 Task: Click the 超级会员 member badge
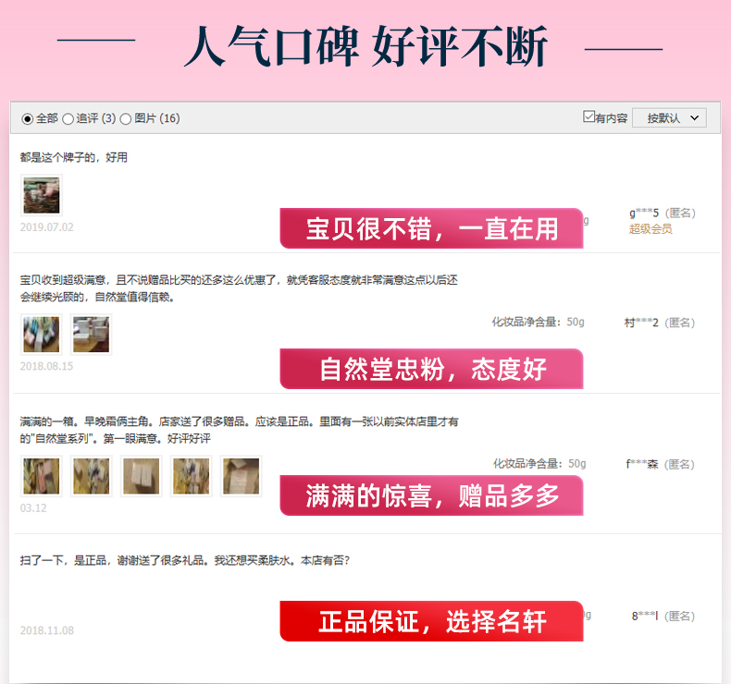click(x=650, y=229)
